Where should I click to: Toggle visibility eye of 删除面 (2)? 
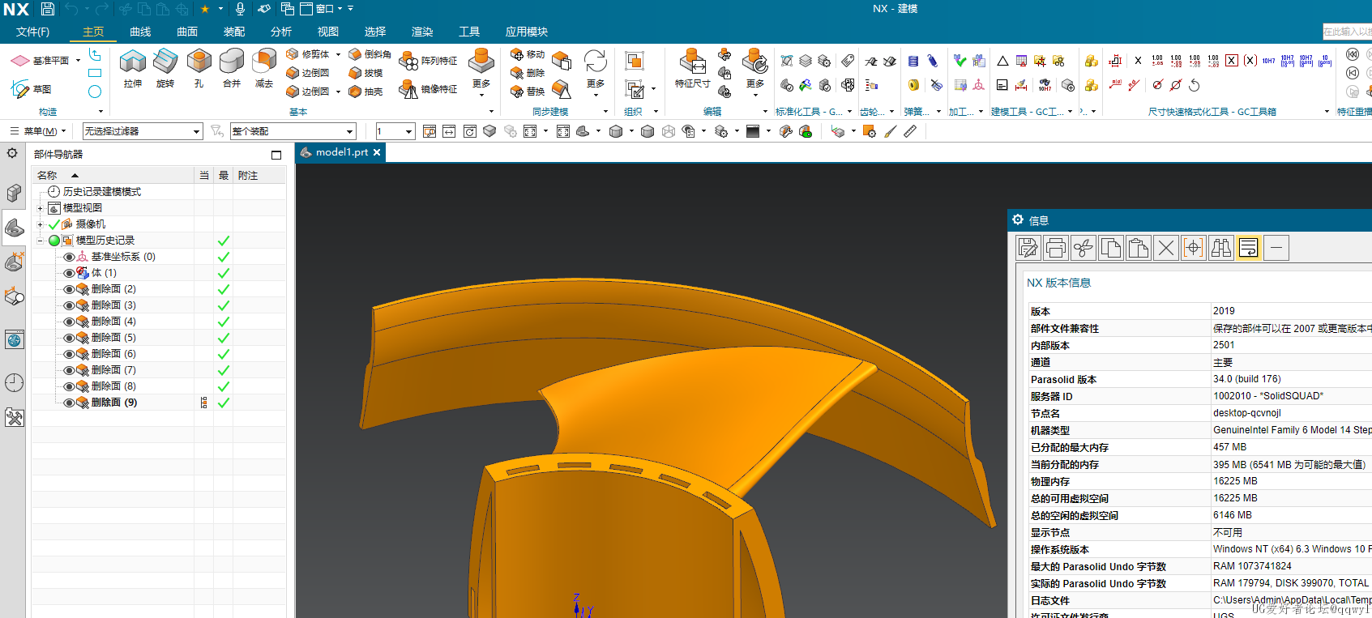pyautogui.click(x=69, y=289)
